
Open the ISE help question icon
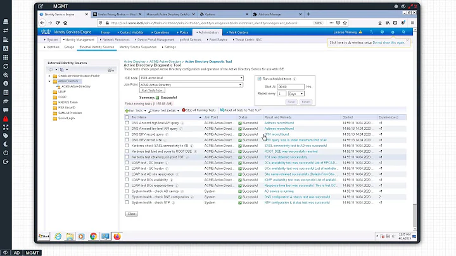[382, 32]
